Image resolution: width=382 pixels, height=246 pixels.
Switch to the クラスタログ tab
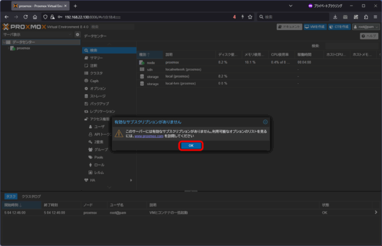(x=31, y=196)
